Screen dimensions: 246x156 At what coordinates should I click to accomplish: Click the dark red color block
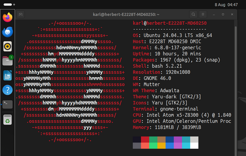[145, 139]
